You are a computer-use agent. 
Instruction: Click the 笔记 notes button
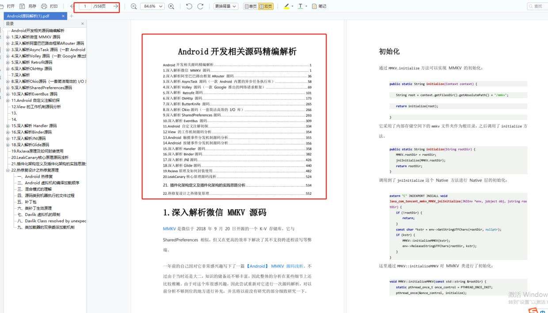tap(319, 6)
